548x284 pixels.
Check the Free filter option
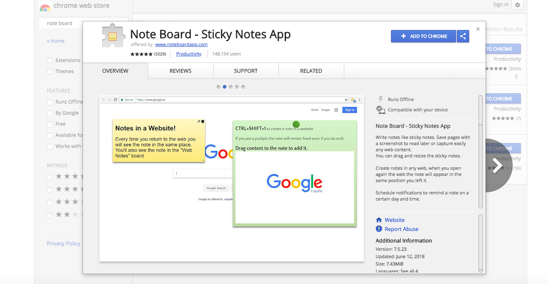[50, 124]
